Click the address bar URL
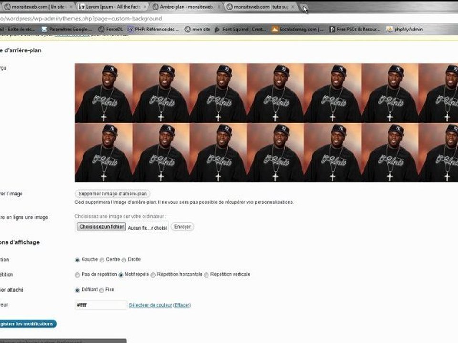Image resolution: width=458 pixels, height=343 pixels. click(81, 19)
